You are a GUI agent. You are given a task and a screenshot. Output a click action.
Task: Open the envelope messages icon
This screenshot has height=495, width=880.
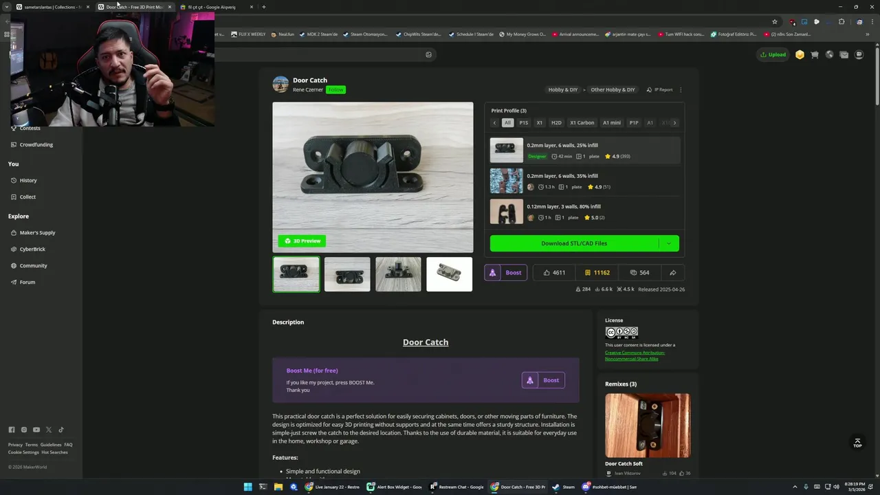[844, 55]
